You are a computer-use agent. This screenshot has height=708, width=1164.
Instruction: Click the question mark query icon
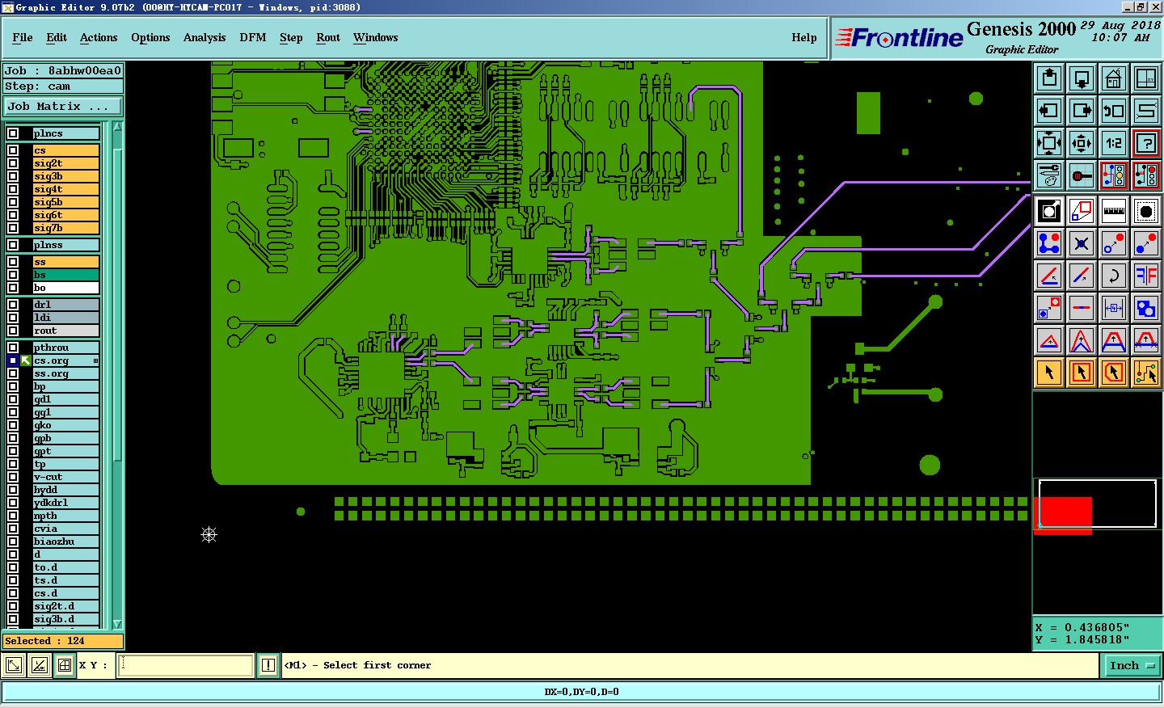point(1146,143)
